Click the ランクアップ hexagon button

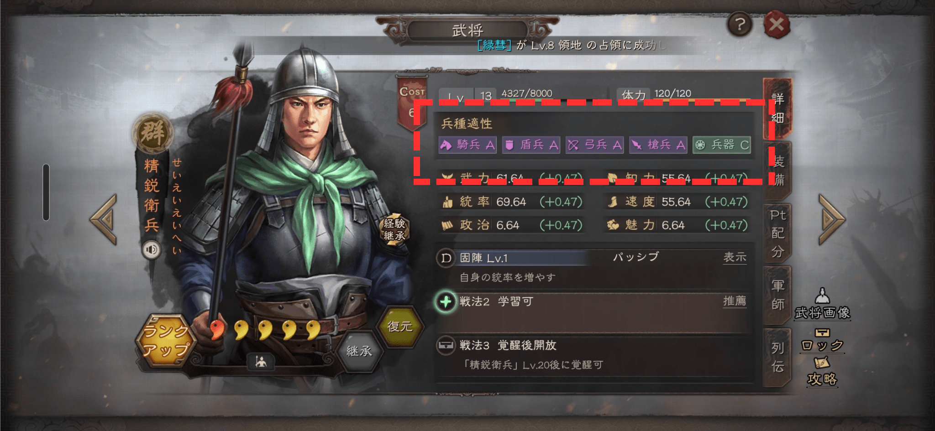tap(166, 340)
